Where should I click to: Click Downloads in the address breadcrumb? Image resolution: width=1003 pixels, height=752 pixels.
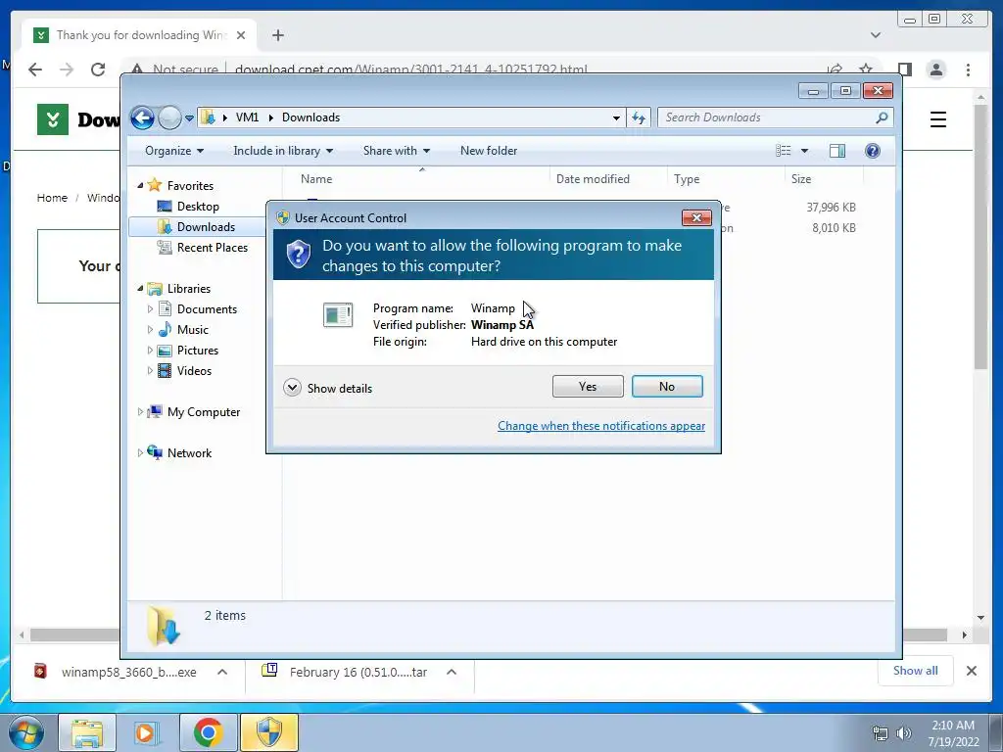pyautogui.click(x=310, y=117)
